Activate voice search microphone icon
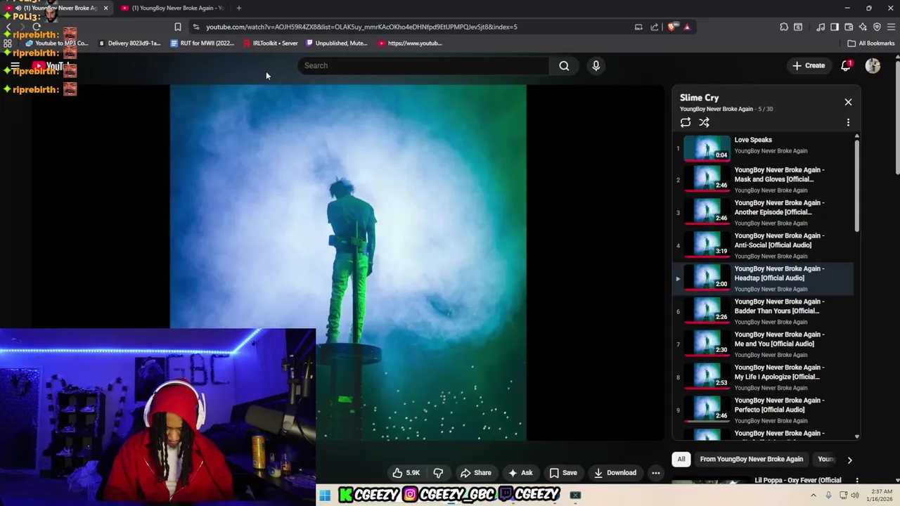Viewport: 900px width, 506px height. (596, 65)
